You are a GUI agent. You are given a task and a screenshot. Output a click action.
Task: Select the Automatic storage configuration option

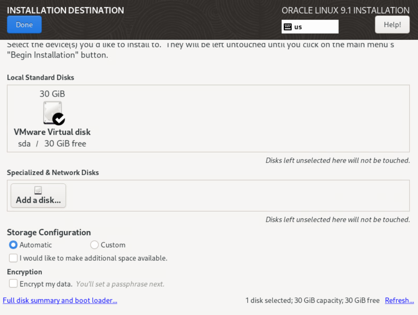click(13, 245)
